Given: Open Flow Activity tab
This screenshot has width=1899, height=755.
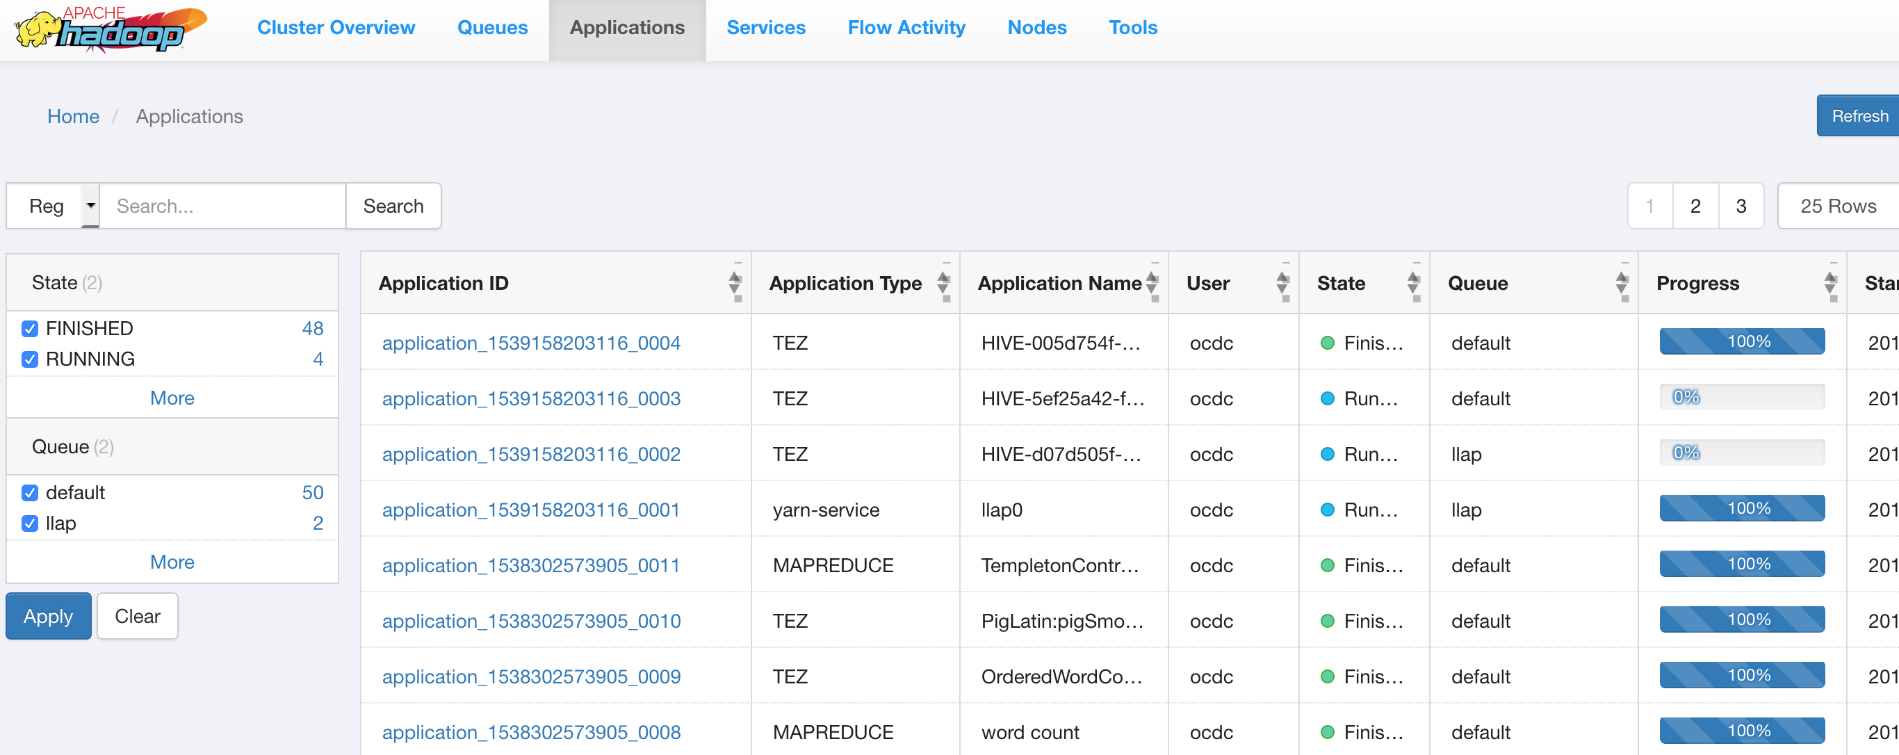Looking at the screenshot, I should (x=906, y=28).
